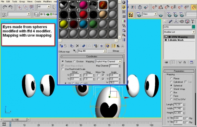Toggle Show Map in Viewport icon
Viewport: 197px width, 127px height.
[108, 46]
